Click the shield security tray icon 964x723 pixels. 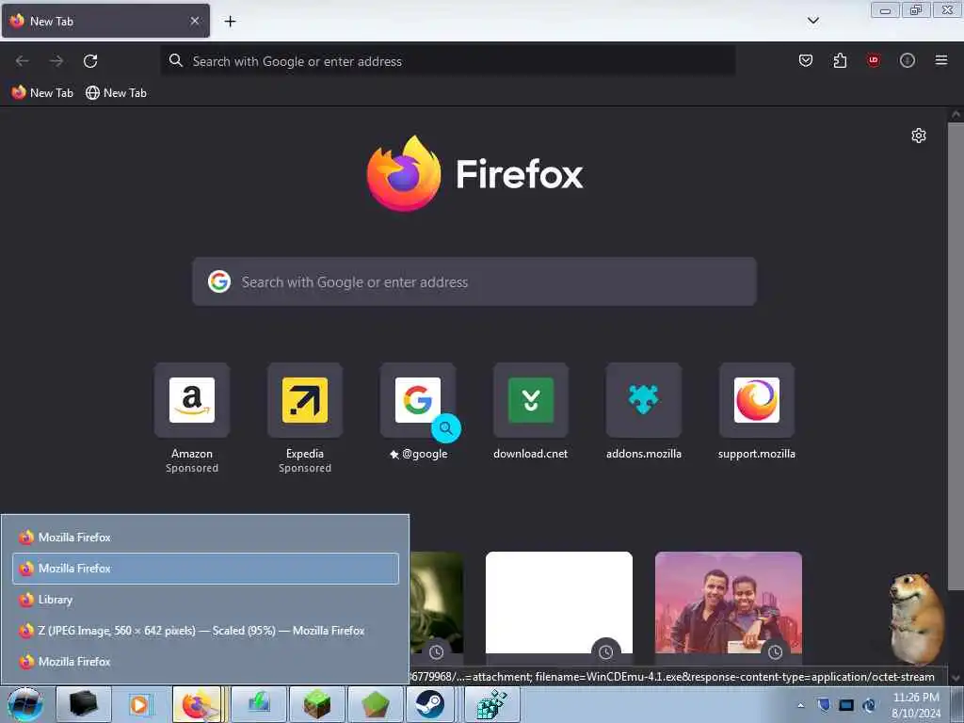[824, 705]
